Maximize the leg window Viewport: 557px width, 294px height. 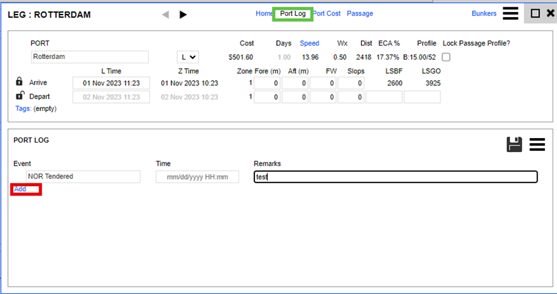click(x=535, y=13)
